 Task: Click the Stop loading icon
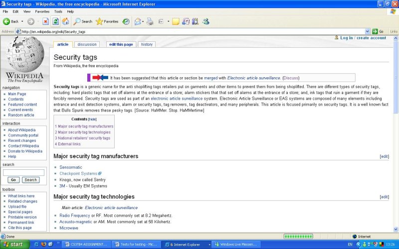[45, 21]
